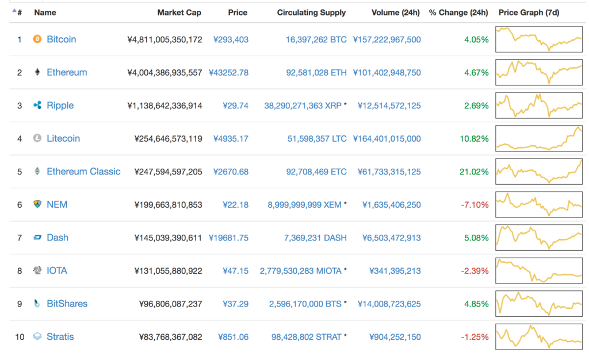Open NEM 7-day price graph
Screen dimensions: 589x353
[539, 204]
